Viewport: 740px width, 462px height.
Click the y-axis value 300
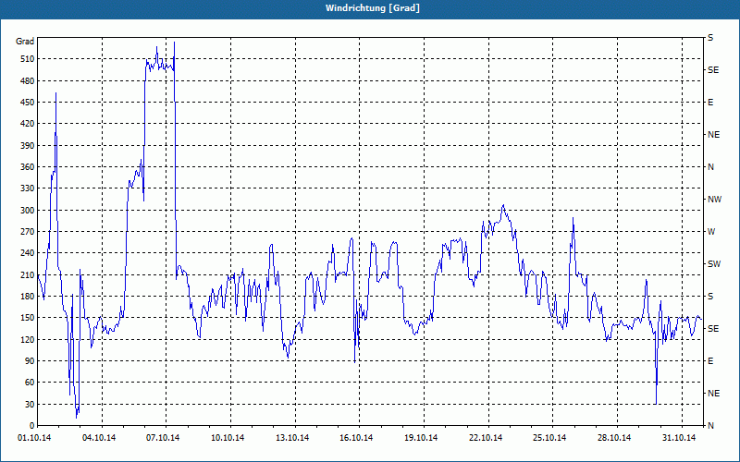[28, 211]
